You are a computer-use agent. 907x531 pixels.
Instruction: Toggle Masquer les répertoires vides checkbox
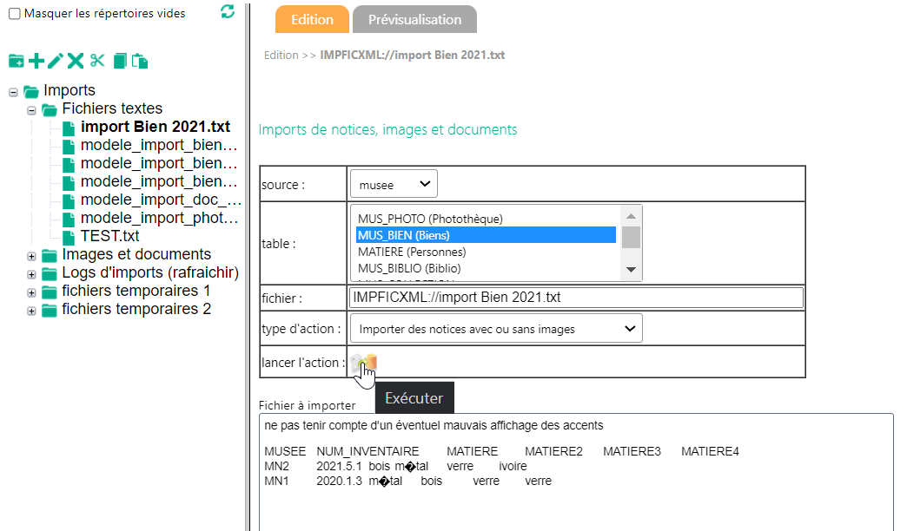[15, 14]
